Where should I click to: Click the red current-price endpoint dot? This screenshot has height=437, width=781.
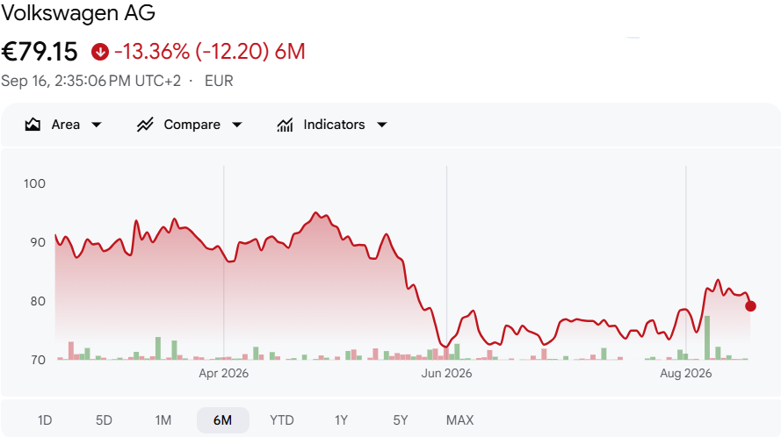[750, 306]
